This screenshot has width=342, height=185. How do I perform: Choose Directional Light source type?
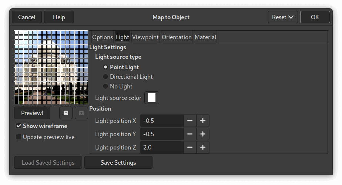[x=105, y=77]
